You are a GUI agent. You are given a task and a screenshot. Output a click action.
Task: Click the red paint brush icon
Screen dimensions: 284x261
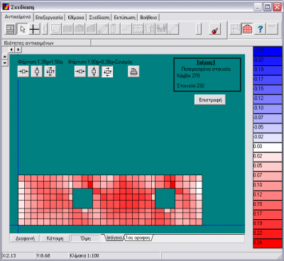pyautogui.click(x=215, y=29)
